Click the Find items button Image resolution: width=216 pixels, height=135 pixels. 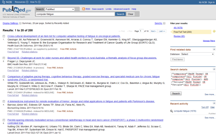point(177,59)
